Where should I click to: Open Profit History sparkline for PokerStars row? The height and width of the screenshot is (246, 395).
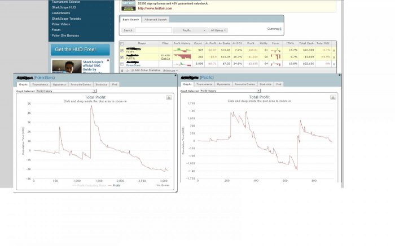tap(182, 64)
